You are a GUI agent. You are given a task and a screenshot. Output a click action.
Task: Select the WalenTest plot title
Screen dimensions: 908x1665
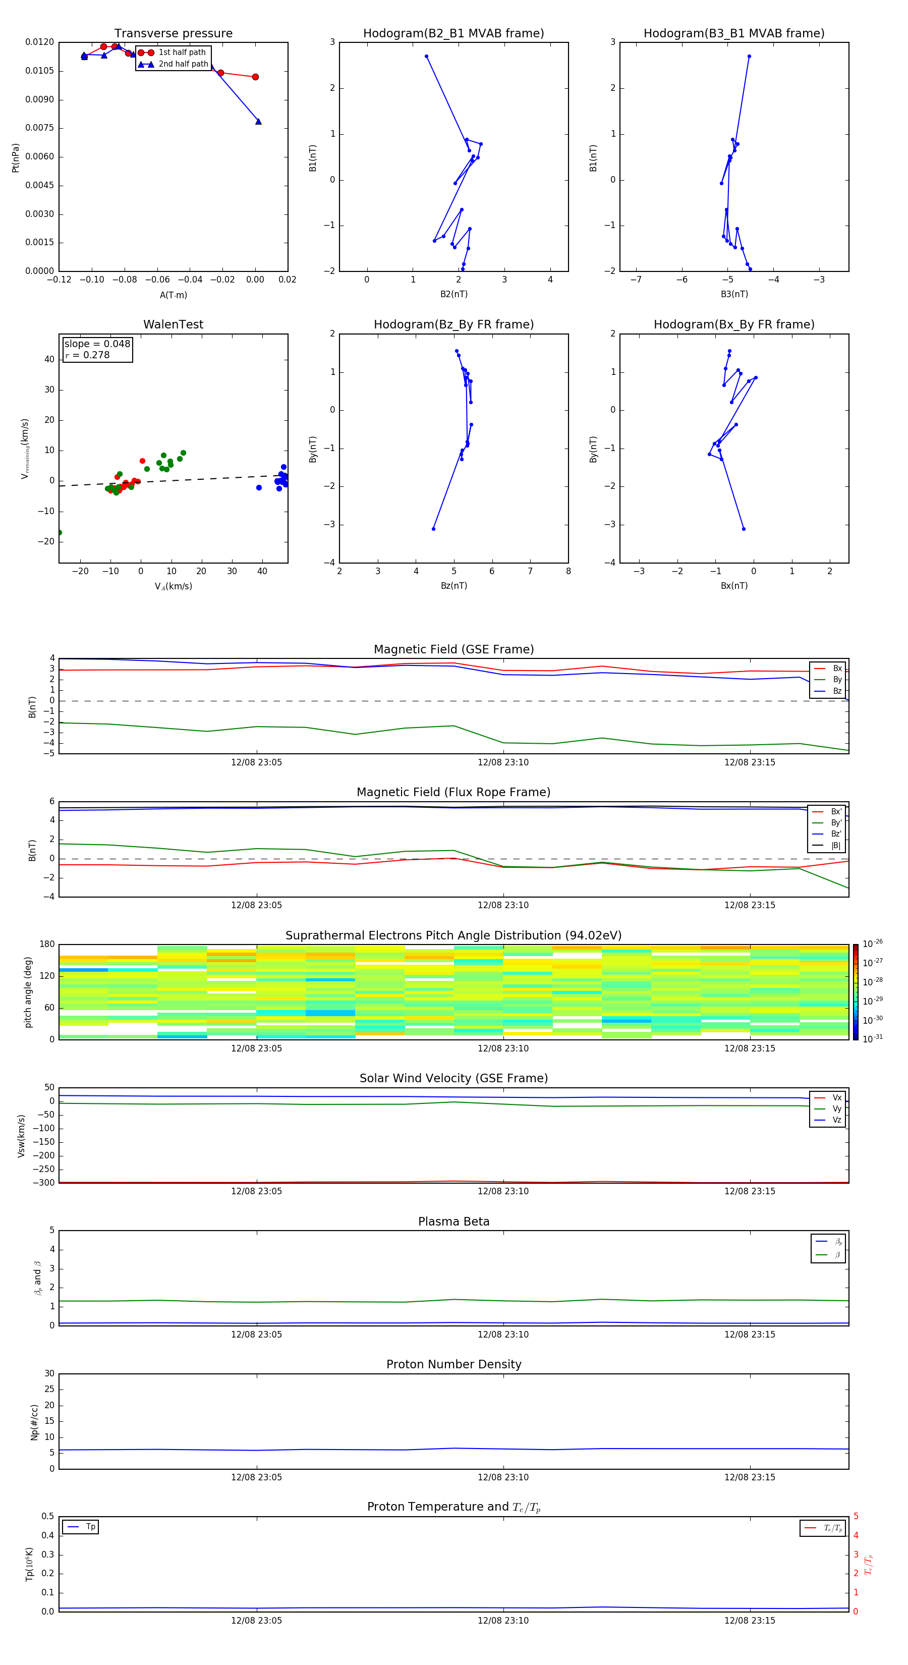tap(173, 324)
